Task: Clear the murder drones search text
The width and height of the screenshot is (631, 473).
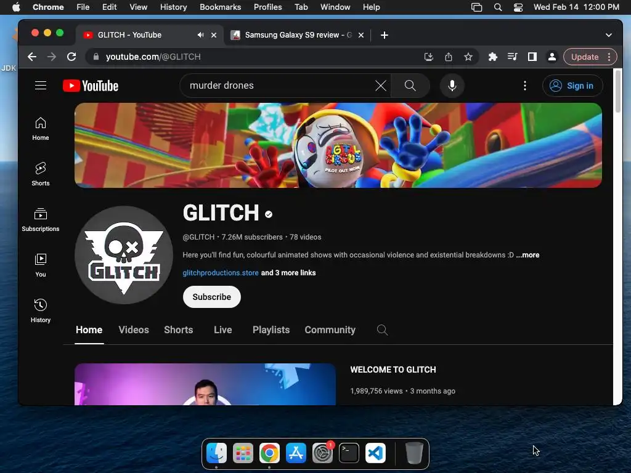Action: click(x=380, y=86)
